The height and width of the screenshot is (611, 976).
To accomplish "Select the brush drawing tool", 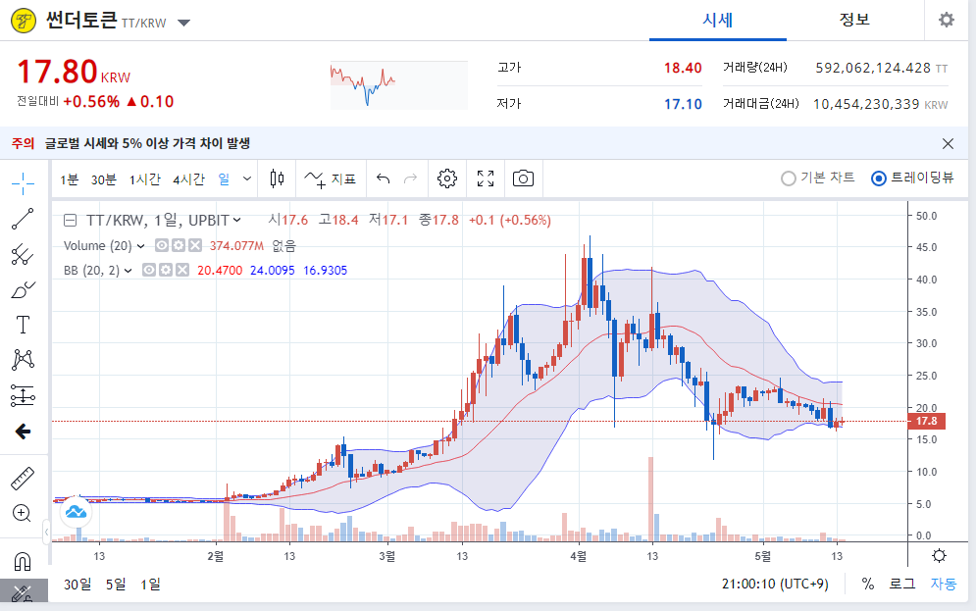I will tap(23, 290).
